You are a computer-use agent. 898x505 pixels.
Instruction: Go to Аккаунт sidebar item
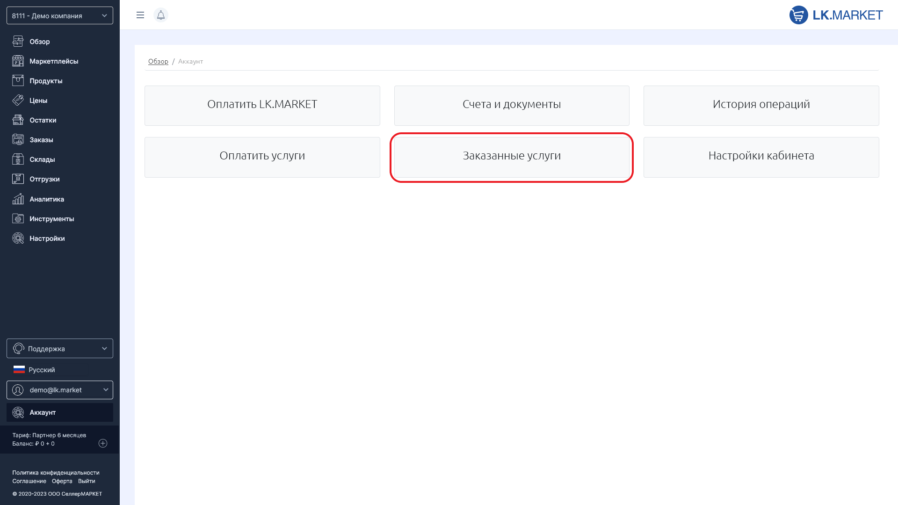(x=43, y=412)
